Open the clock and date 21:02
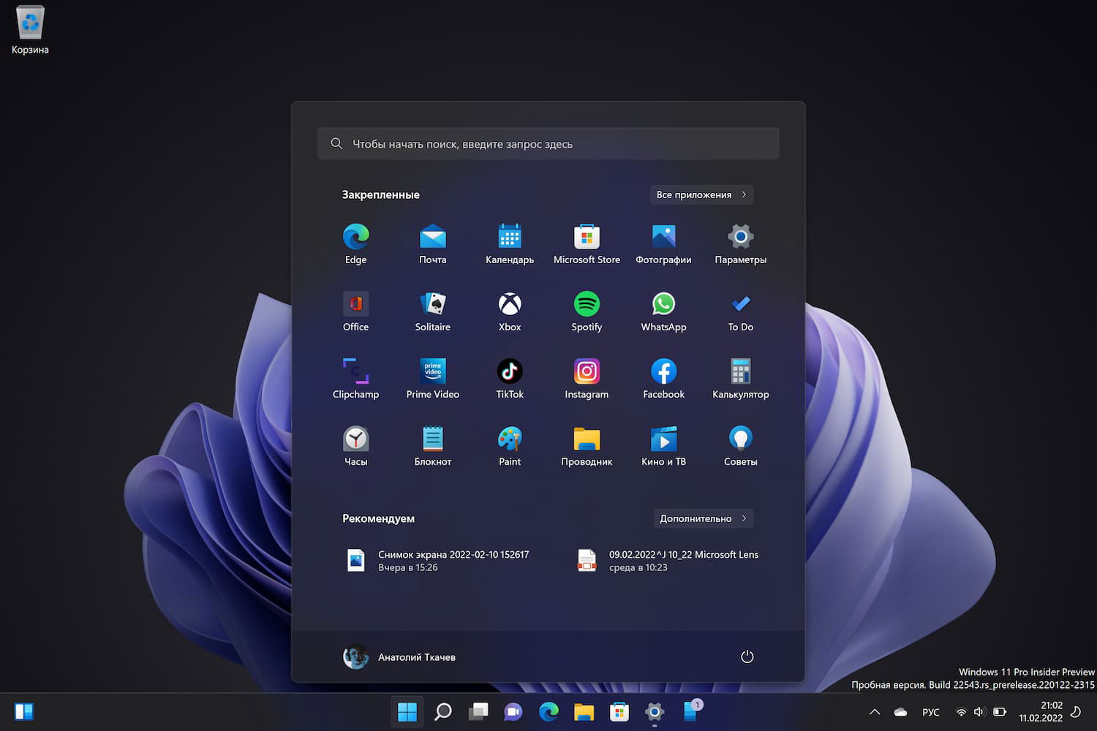The height and width of the screenshot is (731, 1097). coord(1041,712)
